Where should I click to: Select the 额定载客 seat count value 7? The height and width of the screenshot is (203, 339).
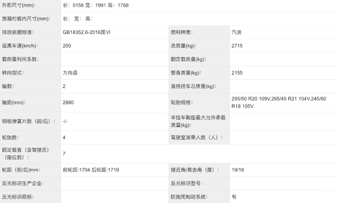point(64,154)
